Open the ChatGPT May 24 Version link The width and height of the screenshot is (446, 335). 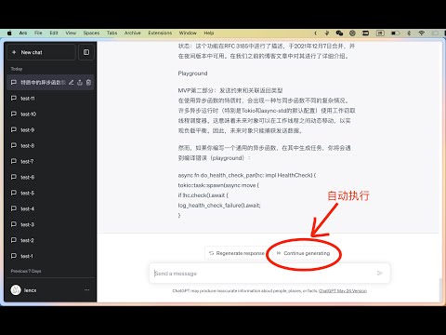pyautogui.click(x=343, y=290)
